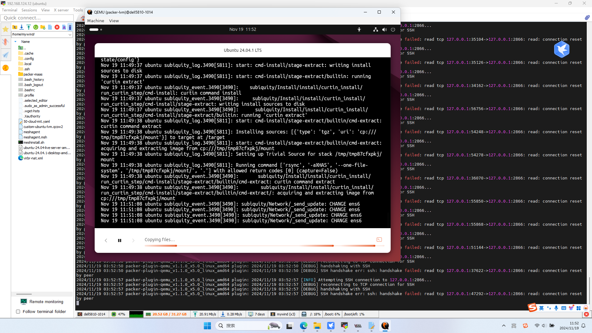Open File Explorer from the taskbar
The width and height of the screenshot is (592, 333).
coord(317,326)
